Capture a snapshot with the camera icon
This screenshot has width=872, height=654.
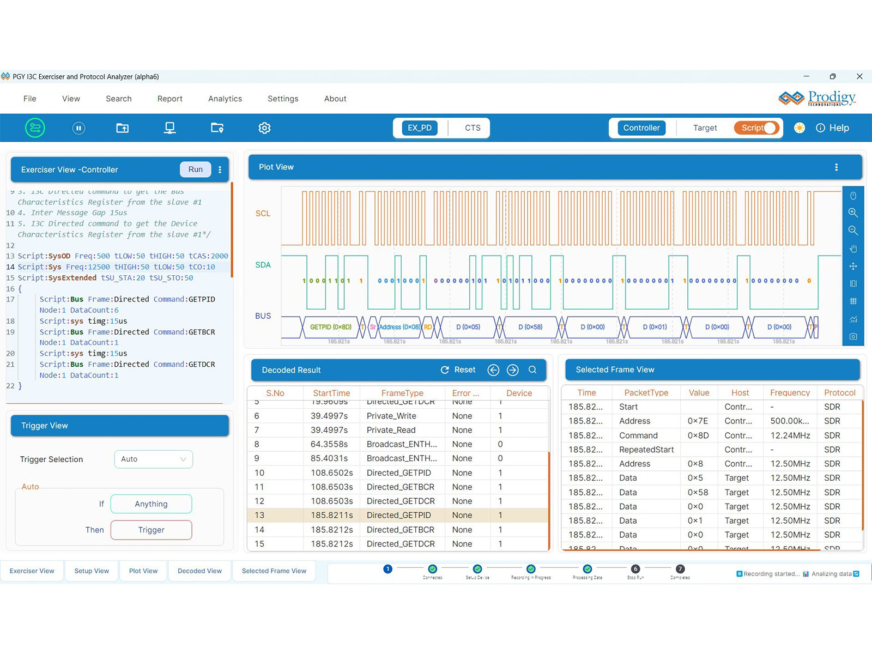(853, 336)
